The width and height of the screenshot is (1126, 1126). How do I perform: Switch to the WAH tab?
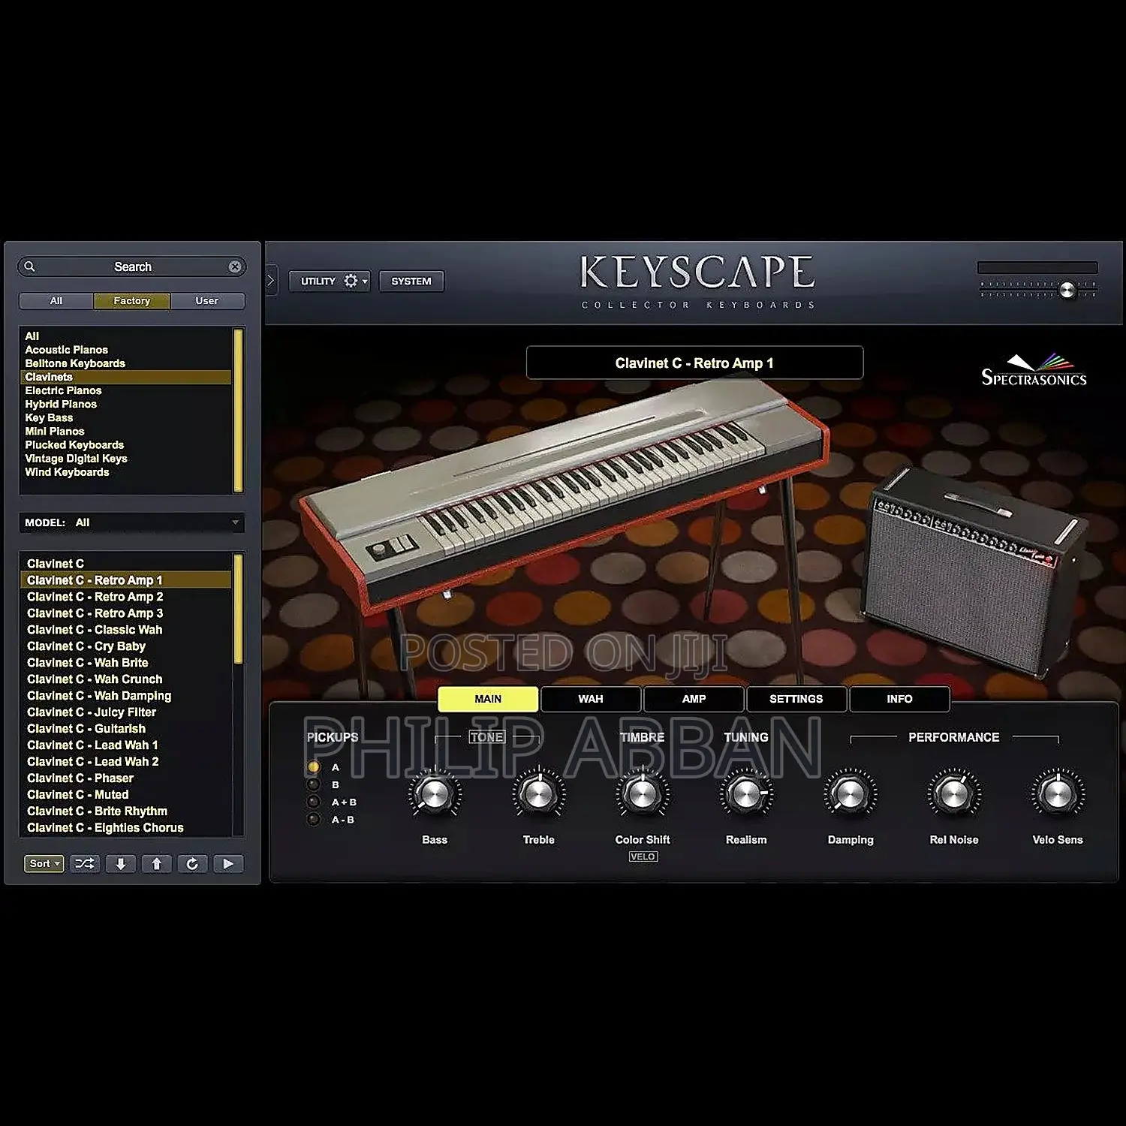pos(591,699)
